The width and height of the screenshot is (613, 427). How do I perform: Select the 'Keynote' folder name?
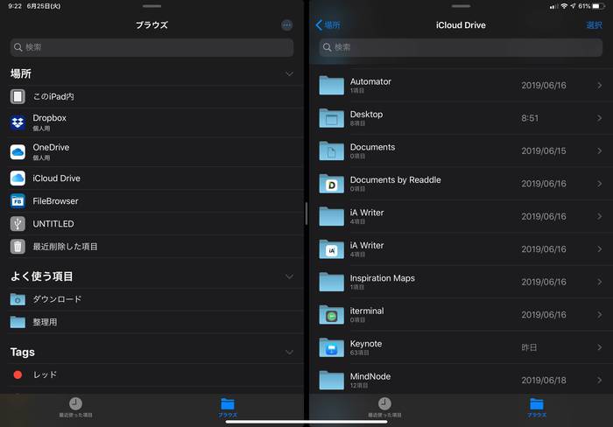point(366,344)
